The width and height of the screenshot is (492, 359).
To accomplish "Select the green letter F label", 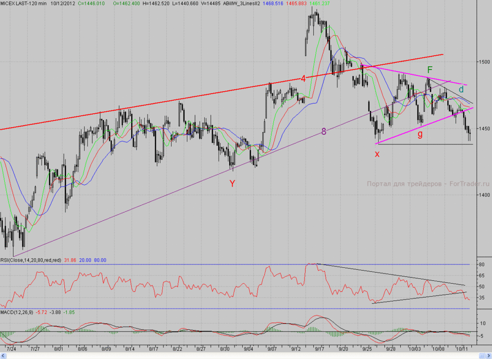I will click(430, 70).
